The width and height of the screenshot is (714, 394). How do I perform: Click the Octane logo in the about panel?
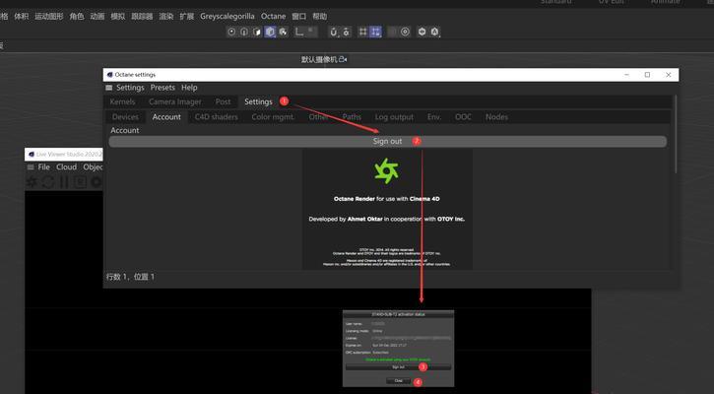pos(387,170)
